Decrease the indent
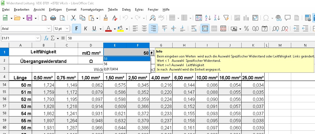 (305, 28)
